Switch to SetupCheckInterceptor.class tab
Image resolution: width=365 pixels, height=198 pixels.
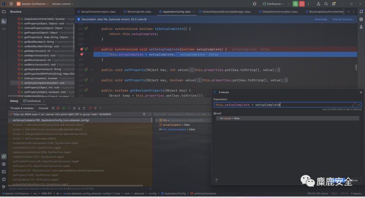96,12
